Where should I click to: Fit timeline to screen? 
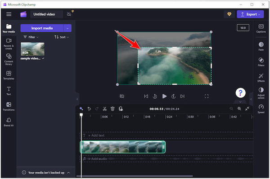point(247,109)
